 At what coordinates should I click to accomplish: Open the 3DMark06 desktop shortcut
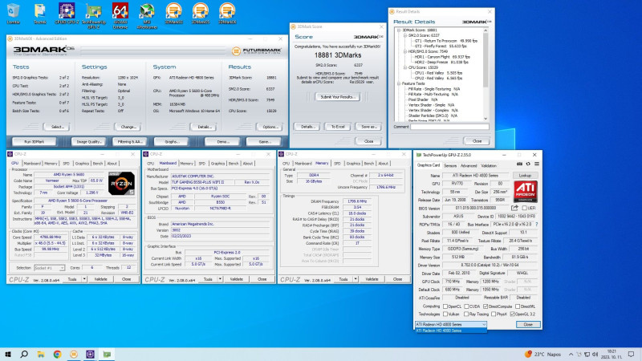coord(227,14)
